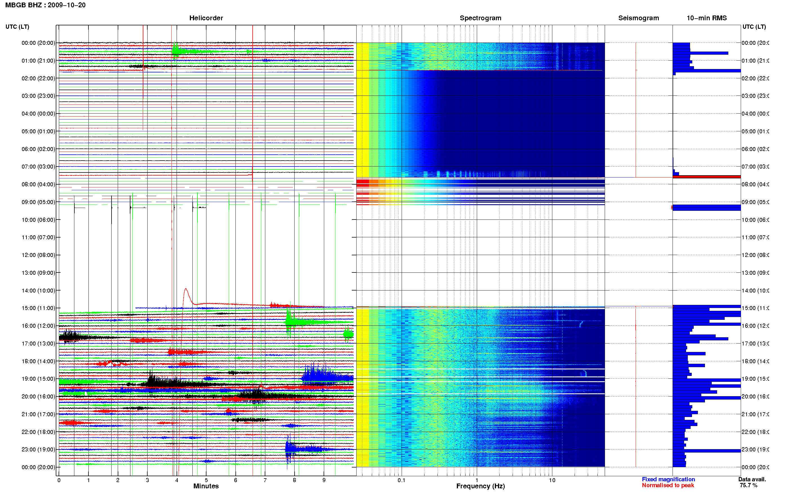The image size is (801, 501).
Task: Click the left '10:00 (06:00)' time label
Action: (x=38, y=220)
